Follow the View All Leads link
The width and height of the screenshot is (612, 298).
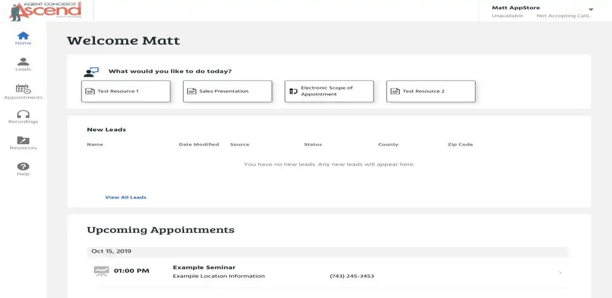126,197
